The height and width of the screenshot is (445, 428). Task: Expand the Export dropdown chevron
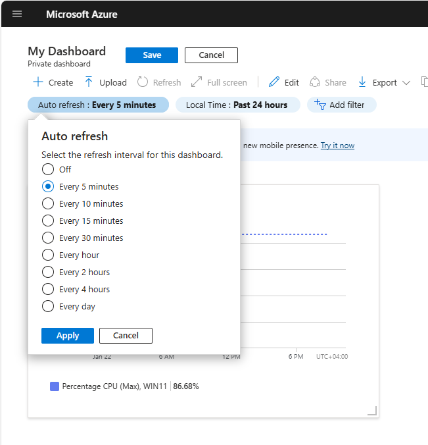[406, 83]
